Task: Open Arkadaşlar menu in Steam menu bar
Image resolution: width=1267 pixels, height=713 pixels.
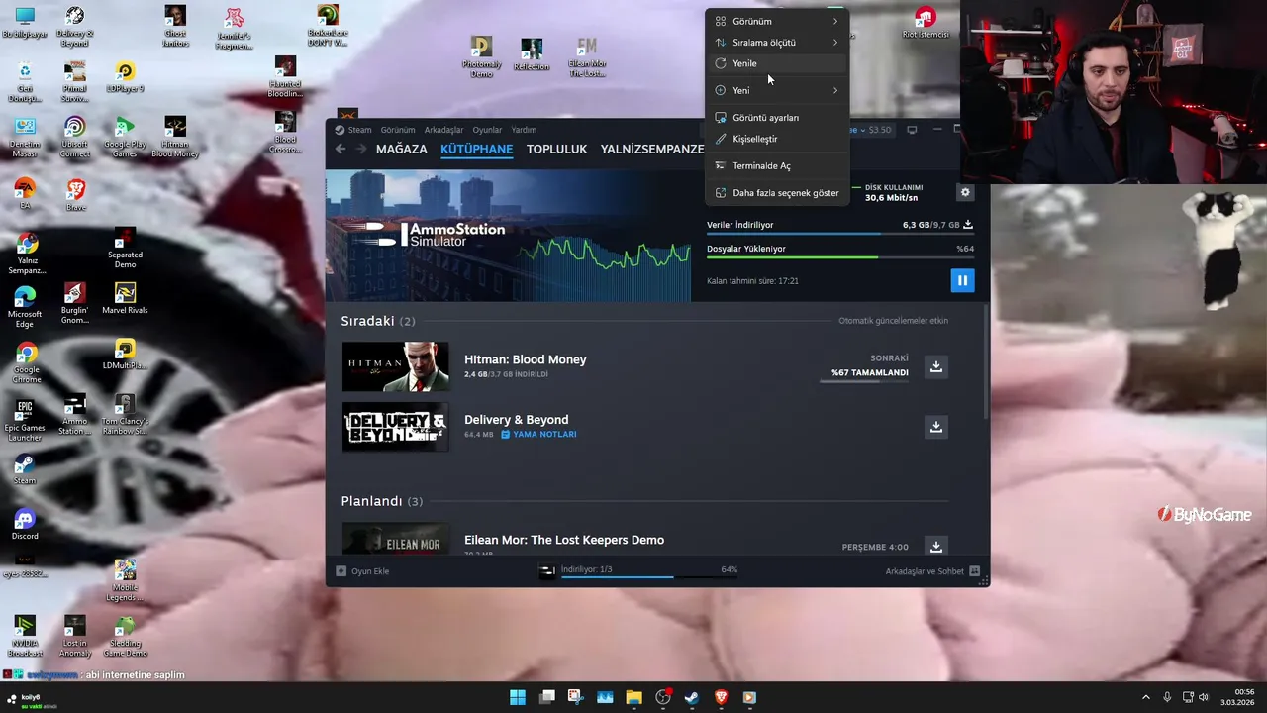Action: 443,130
